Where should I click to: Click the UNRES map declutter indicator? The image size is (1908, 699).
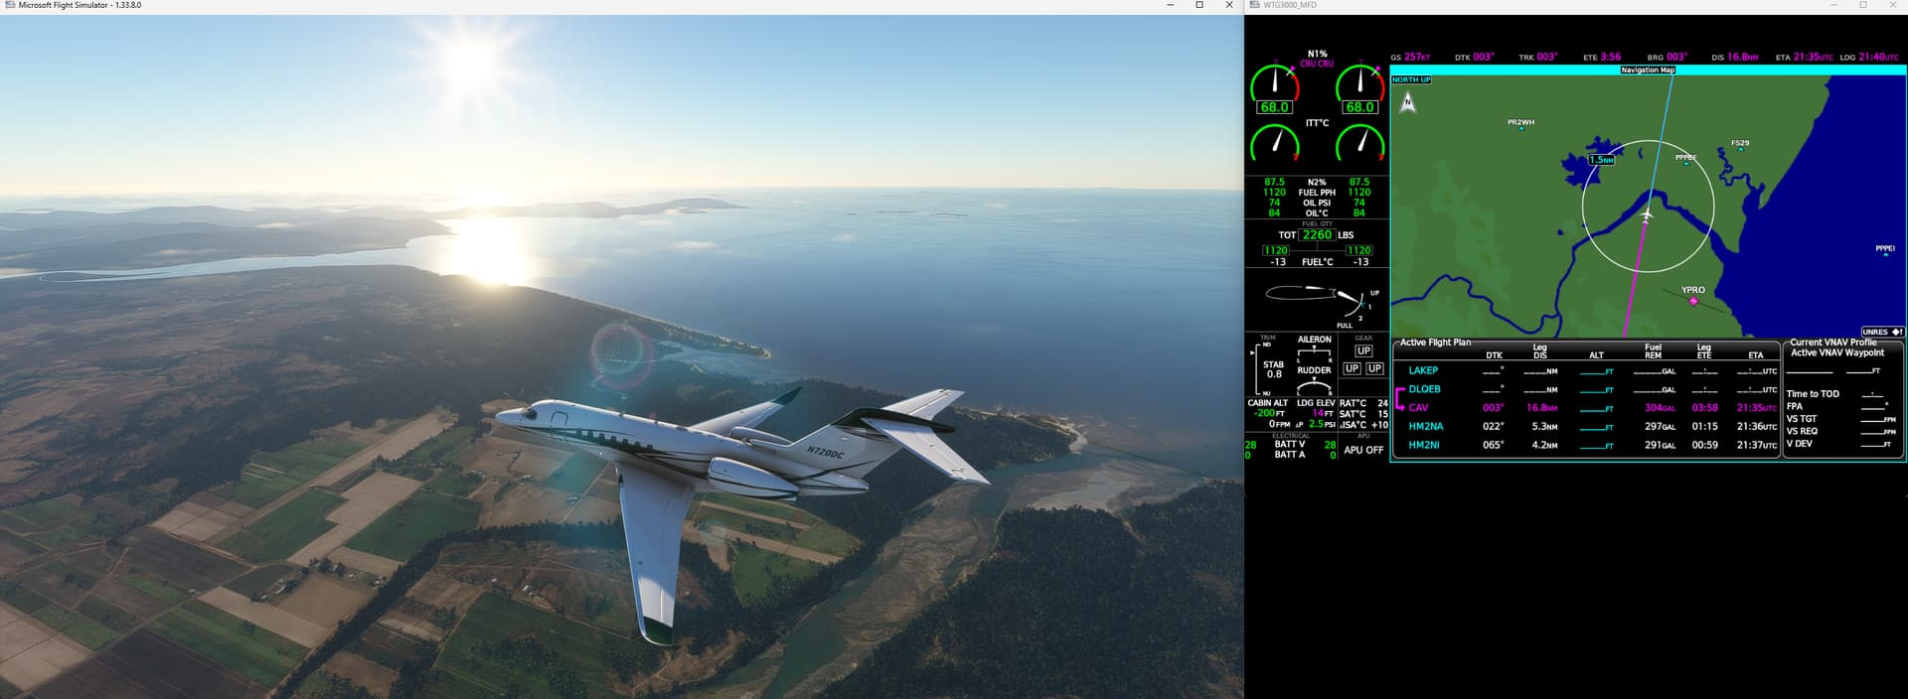coord(1881,332)
